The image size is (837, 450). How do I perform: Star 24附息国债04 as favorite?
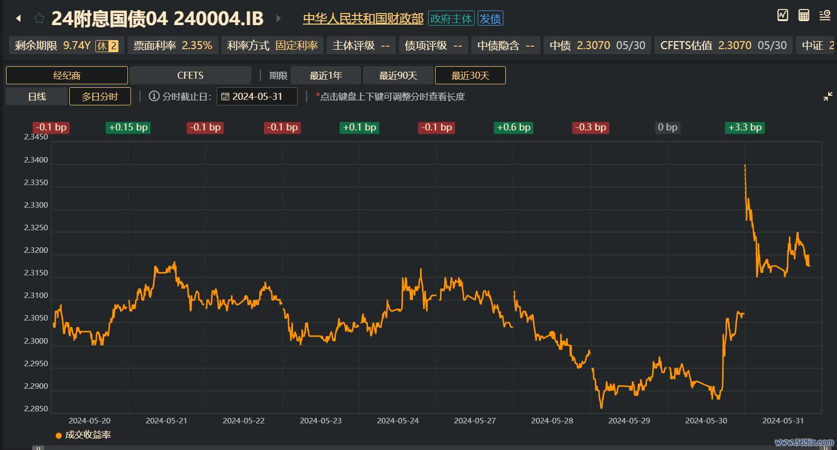pyautogui.click(x=39, y=19)
